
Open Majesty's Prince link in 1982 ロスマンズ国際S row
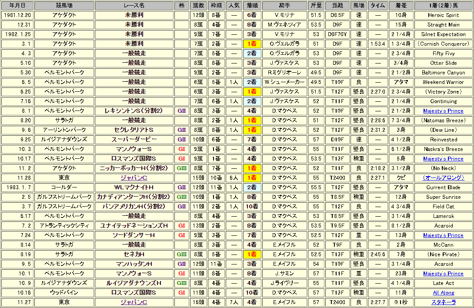443,158
